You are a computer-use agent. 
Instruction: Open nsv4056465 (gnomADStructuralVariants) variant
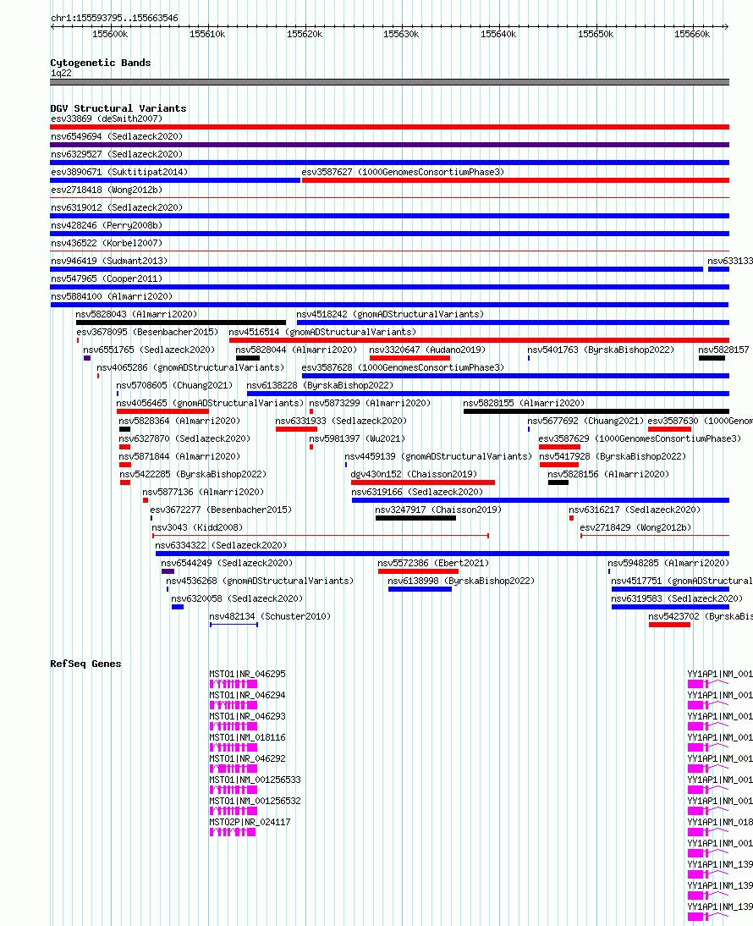pyautogui.click(x=163, y=411)
